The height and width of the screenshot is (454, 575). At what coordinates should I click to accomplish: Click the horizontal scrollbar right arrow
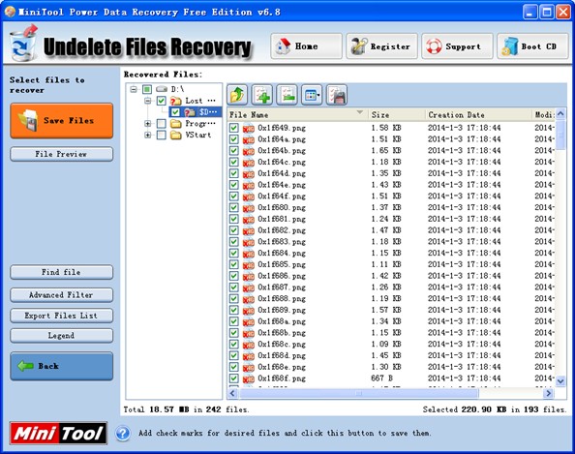tap(548, 393)
